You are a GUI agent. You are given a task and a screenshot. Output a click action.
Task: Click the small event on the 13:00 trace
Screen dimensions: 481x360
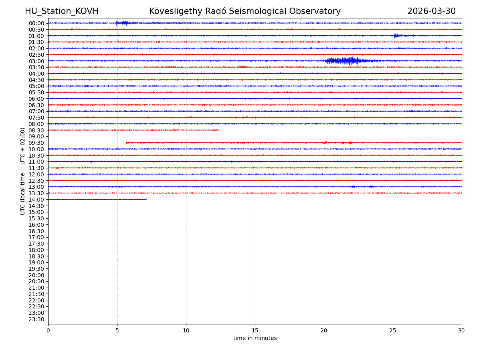354,186
